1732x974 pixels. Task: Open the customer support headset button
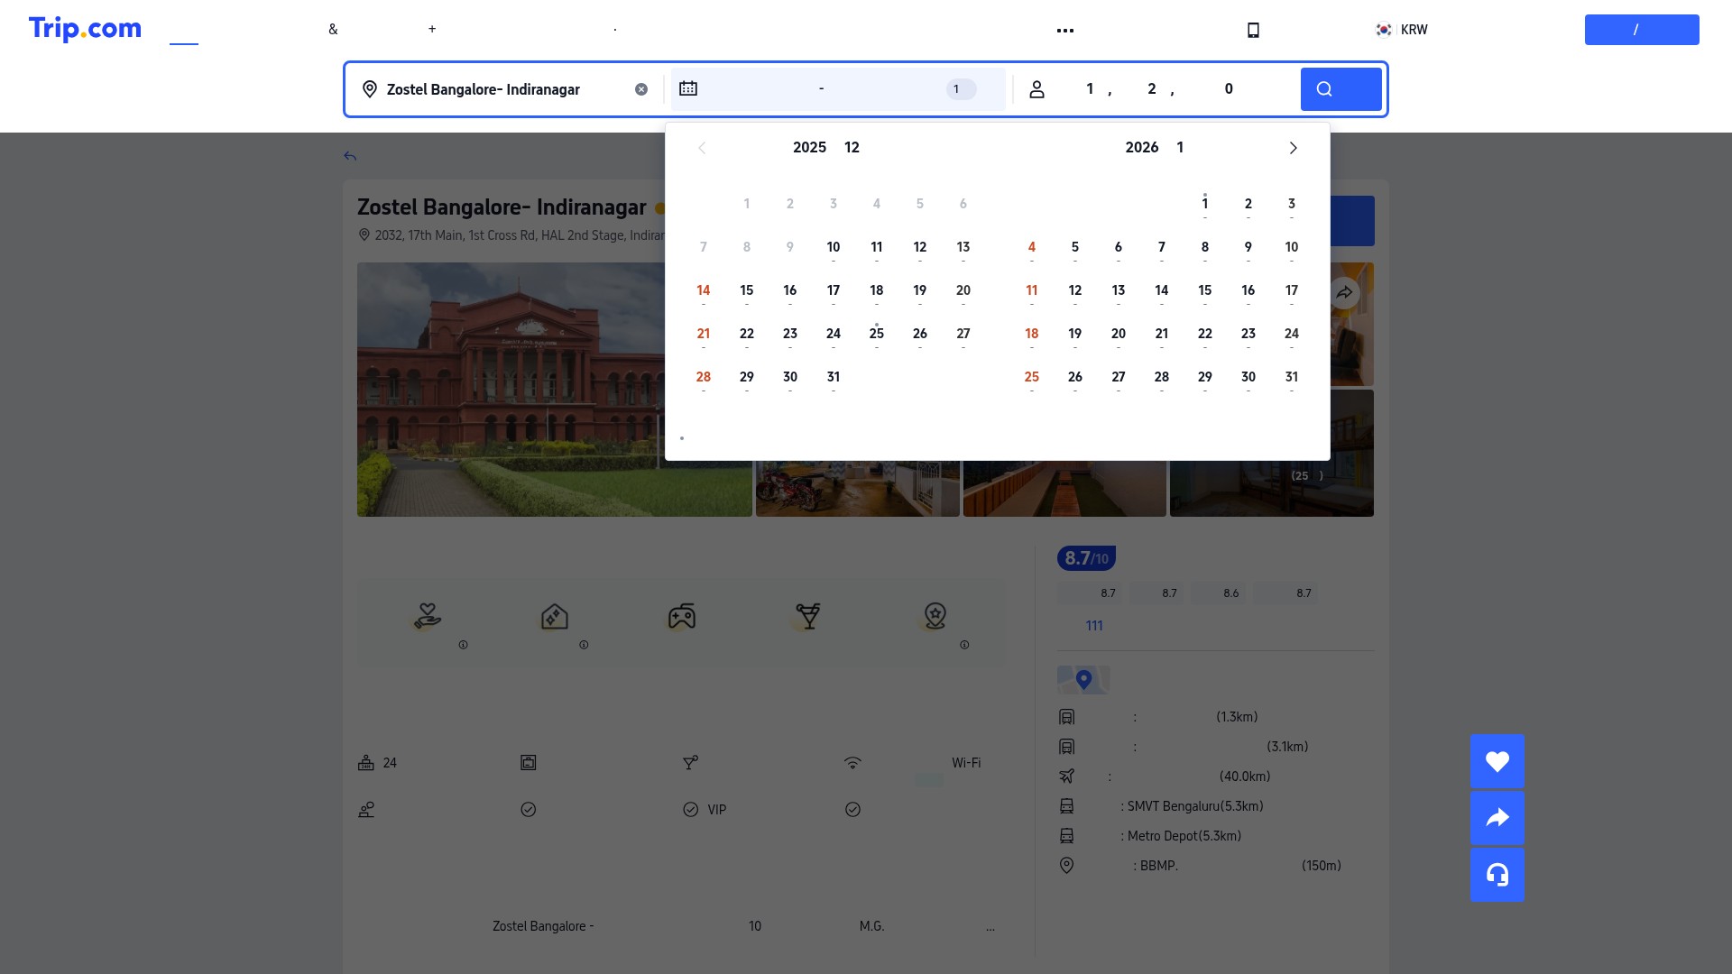coord(1497,875)
